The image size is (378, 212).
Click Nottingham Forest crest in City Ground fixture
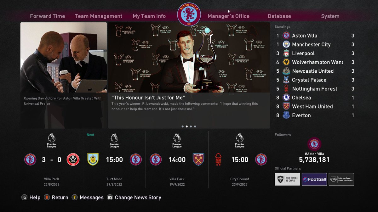218,159
